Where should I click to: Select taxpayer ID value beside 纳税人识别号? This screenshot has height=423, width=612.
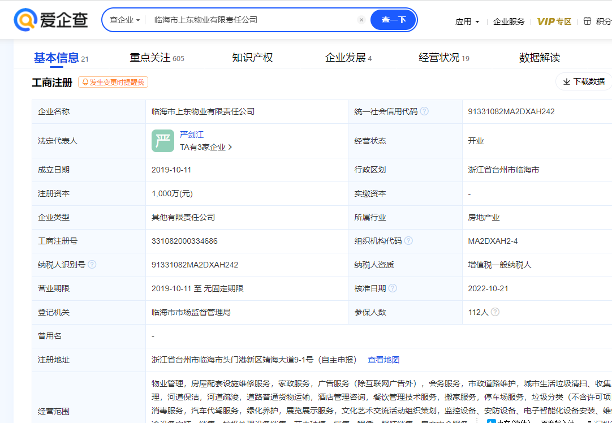[x=195, y=265]
